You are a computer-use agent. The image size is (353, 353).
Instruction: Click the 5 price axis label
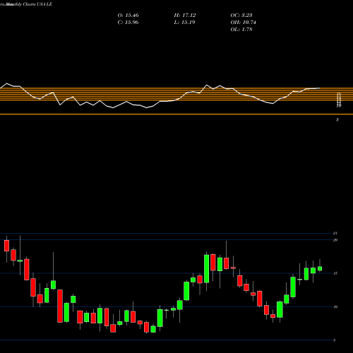click(334, 340)
